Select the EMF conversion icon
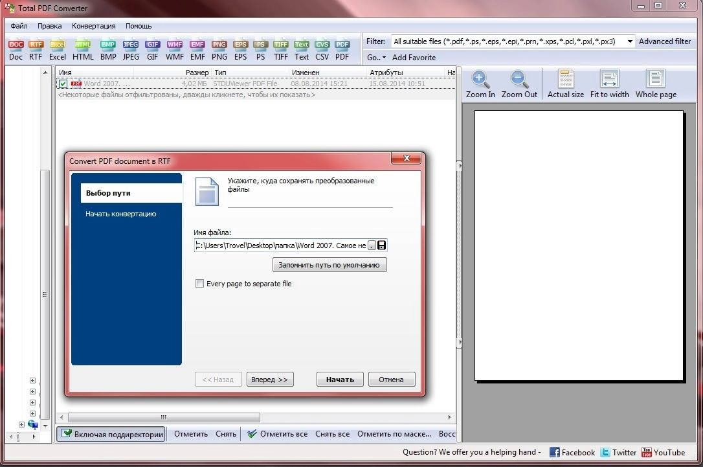This screenshot has width=703, height=467. (x=197, y=50)
